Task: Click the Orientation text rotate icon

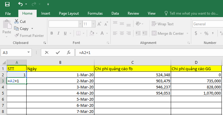Action: coord(138,23)
